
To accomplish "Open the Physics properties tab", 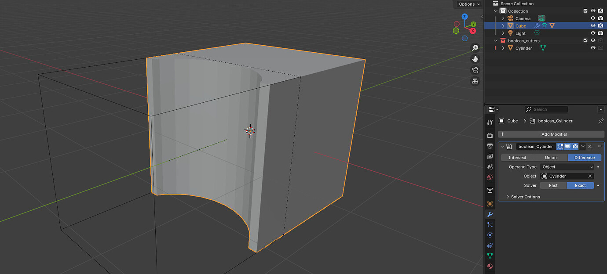I will [490, 235].
